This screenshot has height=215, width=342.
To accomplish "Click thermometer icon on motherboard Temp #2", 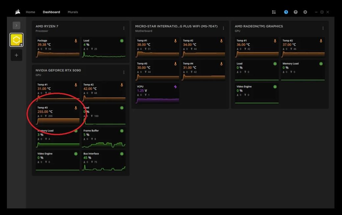I will click(x=221, y=41).
